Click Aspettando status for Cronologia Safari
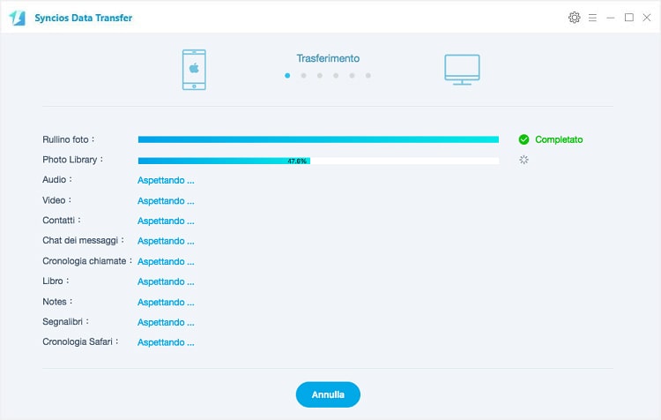This screenshot has height=420, width=661. pos(166,342)
